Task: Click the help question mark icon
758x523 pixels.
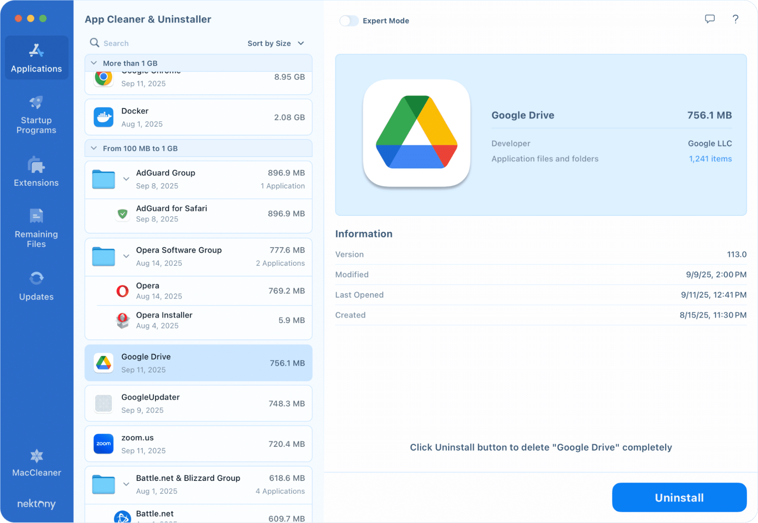Action: click(x=735, y=19)
